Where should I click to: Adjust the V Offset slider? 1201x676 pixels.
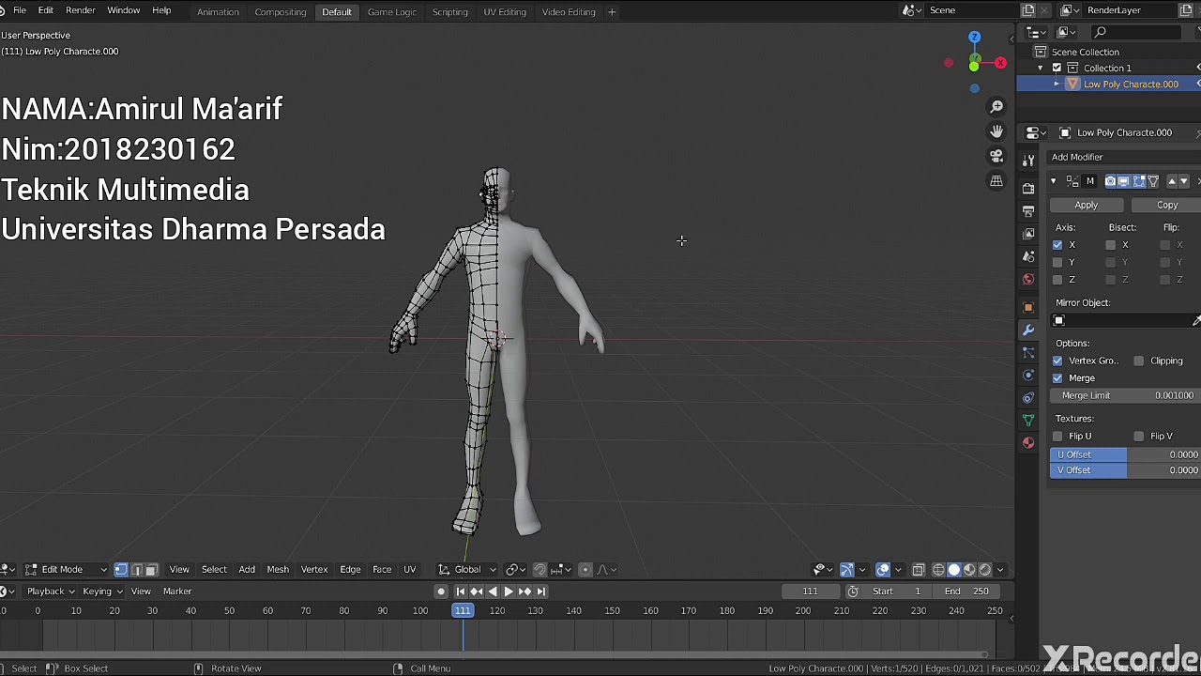1125,470
